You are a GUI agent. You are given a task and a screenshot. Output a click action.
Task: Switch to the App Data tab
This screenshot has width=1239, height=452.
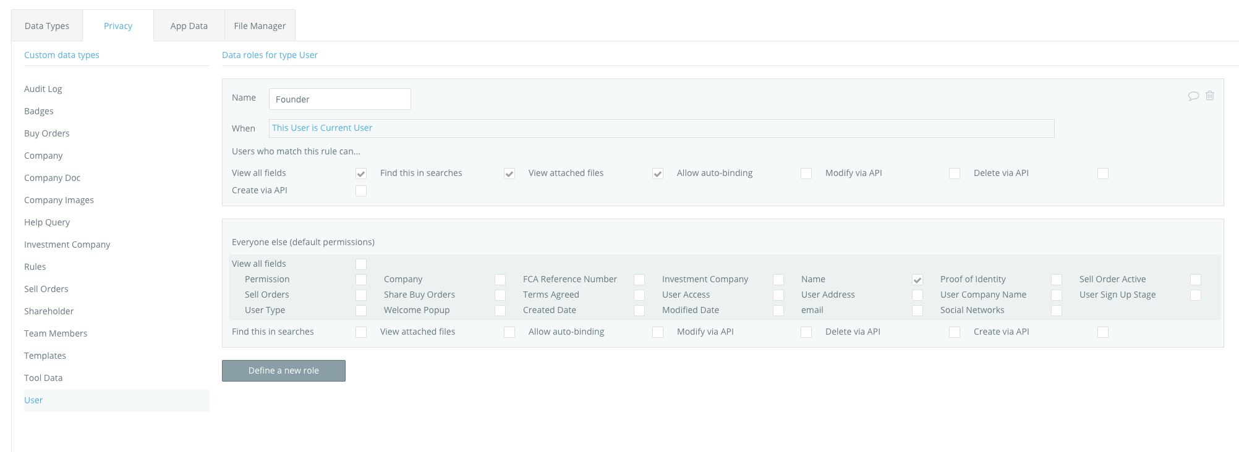(189, 26)
